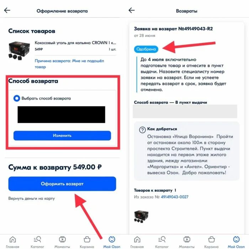Viewport: 249px width, 249px height.
Task: Tap the coconut charcoal thumbnail in Список товаров
Action: [x=19, y=51]
